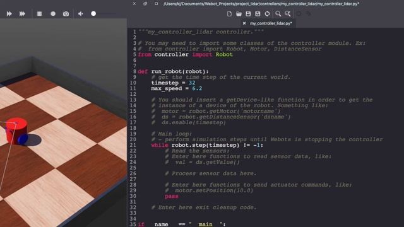Click the blue wheel of the robot
404x227 pixels.
tap(23, 139)
